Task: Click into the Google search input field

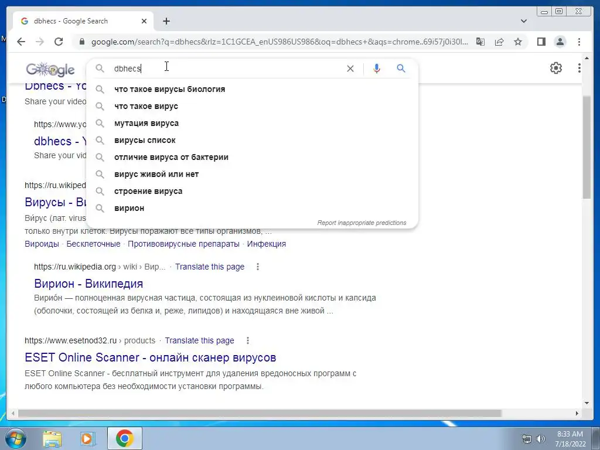Action: [x=226, y=69]
